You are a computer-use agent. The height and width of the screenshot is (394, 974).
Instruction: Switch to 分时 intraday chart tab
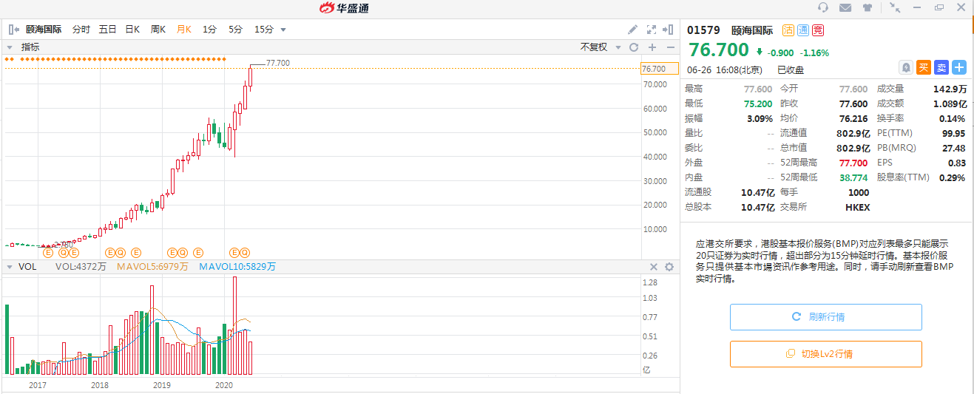pyautogui.click(x=81, y=30)
